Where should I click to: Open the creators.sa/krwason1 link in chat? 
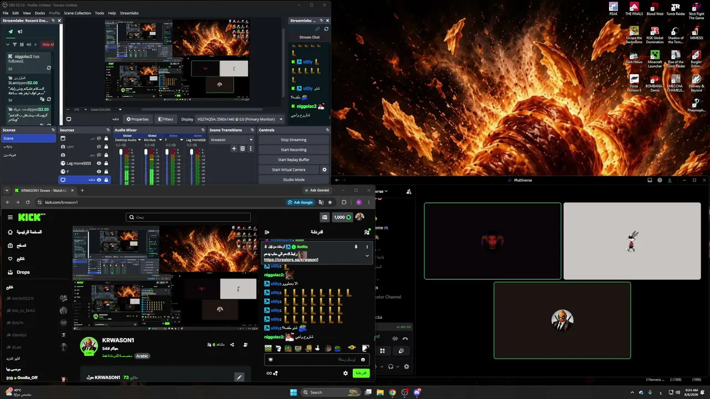click(x=291, y=260)
